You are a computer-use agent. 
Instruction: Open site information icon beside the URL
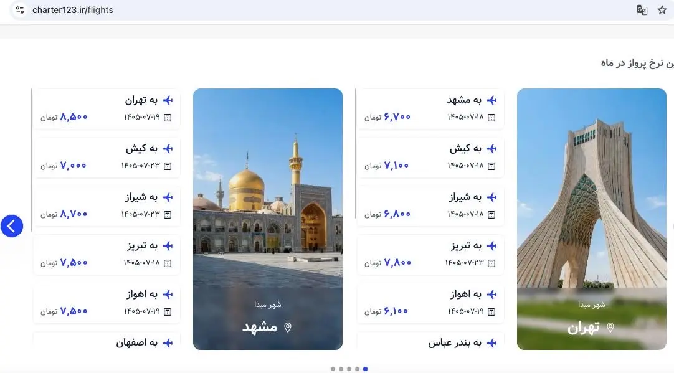point(20,10)
